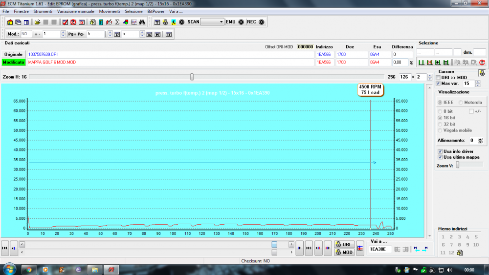Screen dimensions: 489x275
Task: Click the red checkmark toolbar icon
Action: coord(65,22)
